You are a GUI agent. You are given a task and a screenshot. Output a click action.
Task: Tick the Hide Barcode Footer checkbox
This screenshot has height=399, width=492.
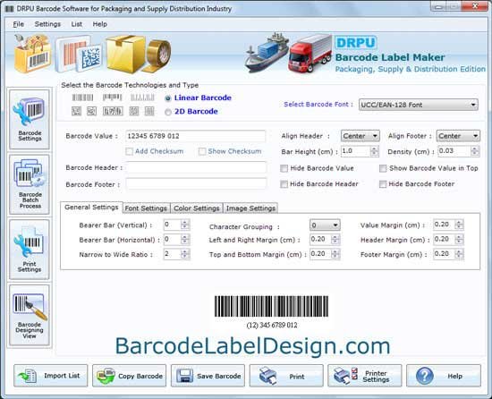click(383, 184)
